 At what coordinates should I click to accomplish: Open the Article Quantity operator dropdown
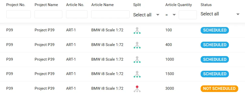click(171, 15)
